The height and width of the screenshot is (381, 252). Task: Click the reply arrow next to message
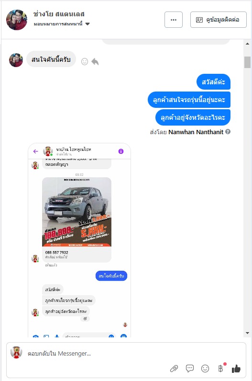95,62
